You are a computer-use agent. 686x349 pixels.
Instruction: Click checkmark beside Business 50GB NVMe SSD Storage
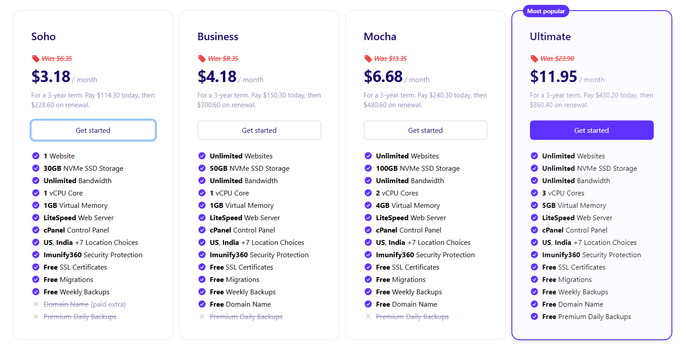202,168
